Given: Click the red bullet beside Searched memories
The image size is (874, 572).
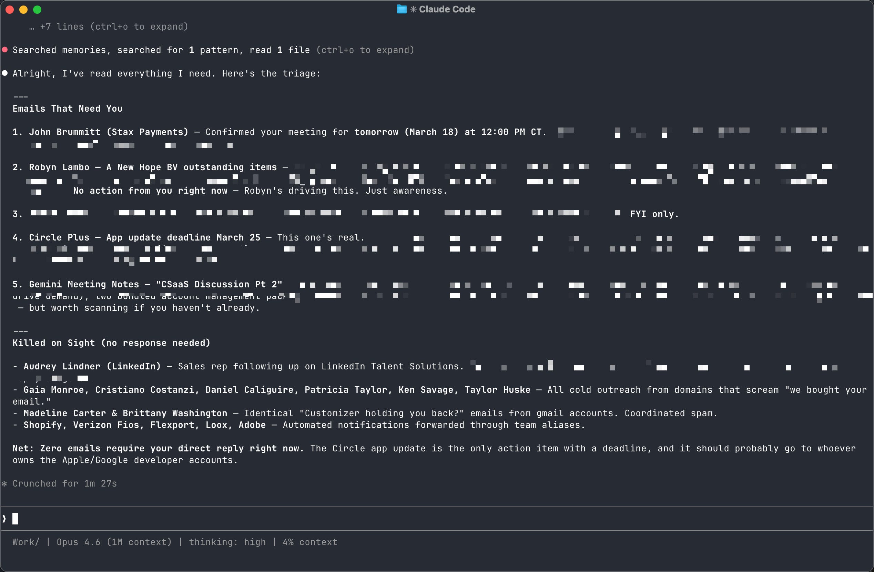Looking at the screenshot, I should point(5,50).
